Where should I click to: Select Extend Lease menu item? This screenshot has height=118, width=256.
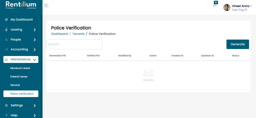[19, 77]
